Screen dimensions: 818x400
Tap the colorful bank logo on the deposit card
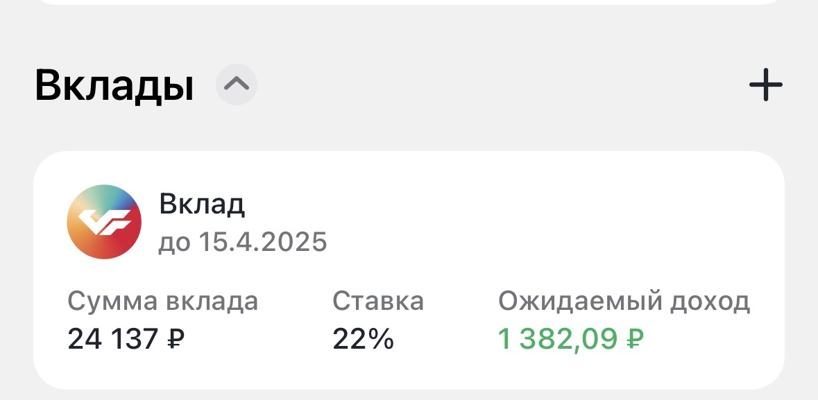point(103,221)
